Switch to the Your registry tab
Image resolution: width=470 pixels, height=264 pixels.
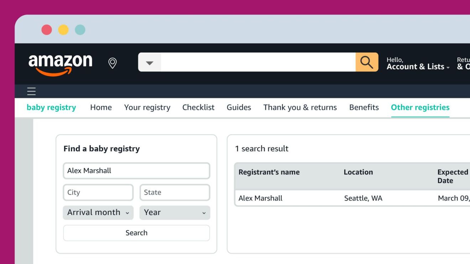pyautogui.click(x=147, y=107)
